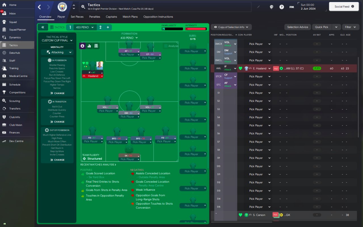363x227 pixels.
Task: Open the Transfers section
Action: (17, 108)
